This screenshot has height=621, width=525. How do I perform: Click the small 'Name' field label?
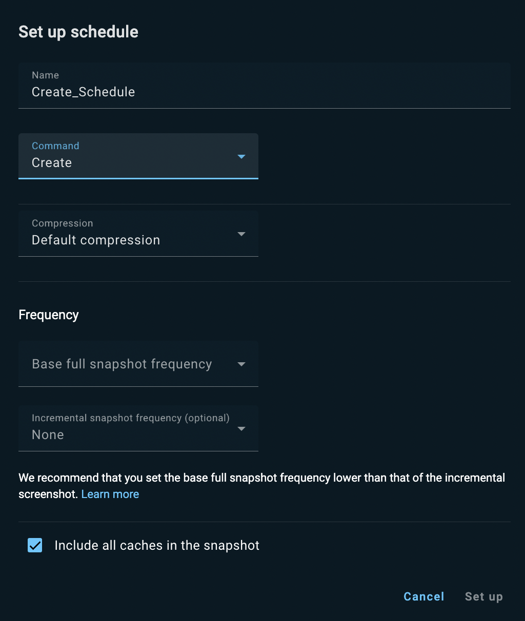click(45, 75)
